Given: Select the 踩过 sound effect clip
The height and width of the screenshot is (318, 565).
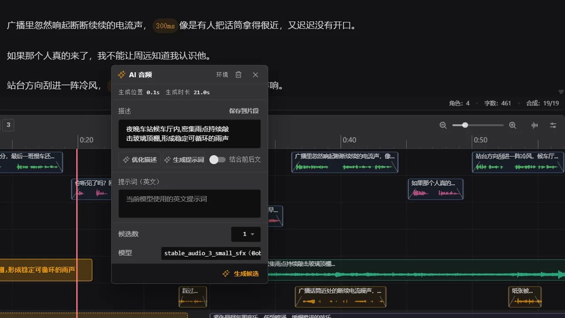Looking at the screenshot, I should 192,297.
